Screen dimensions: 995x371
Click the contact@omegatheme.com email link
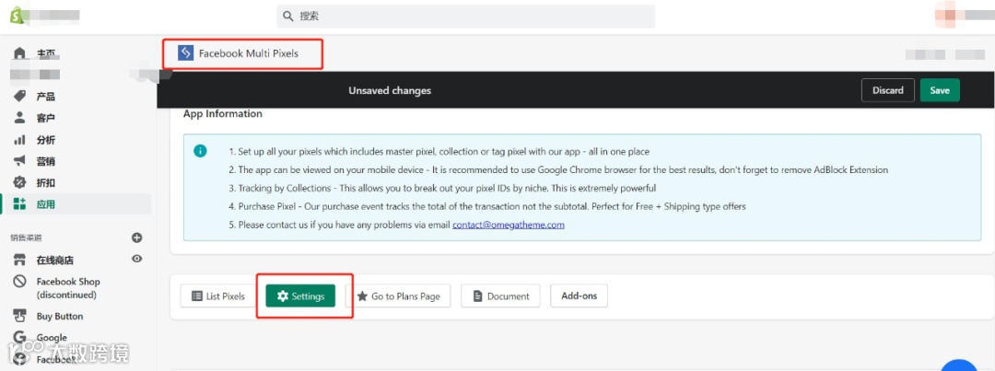pos(509,225)
